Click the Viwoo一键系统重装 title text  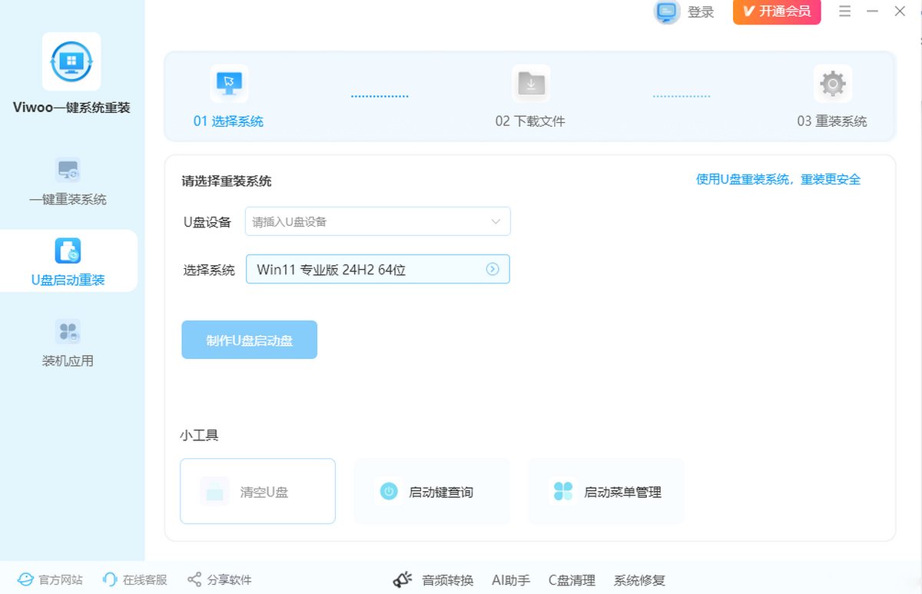[71, 108]
